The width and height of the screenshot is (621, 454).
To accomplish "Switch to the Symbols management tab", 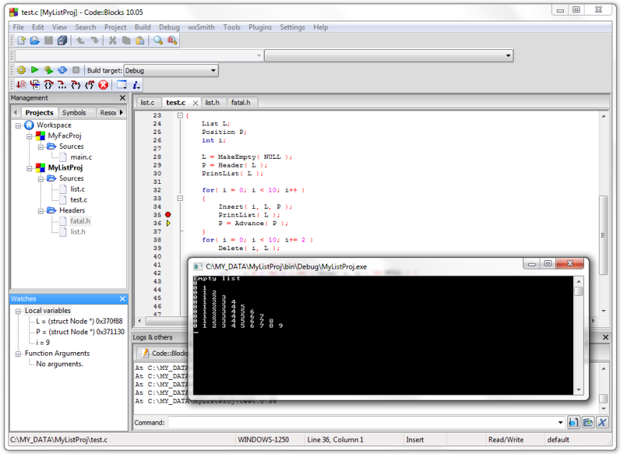I will [x=74, y=113].
